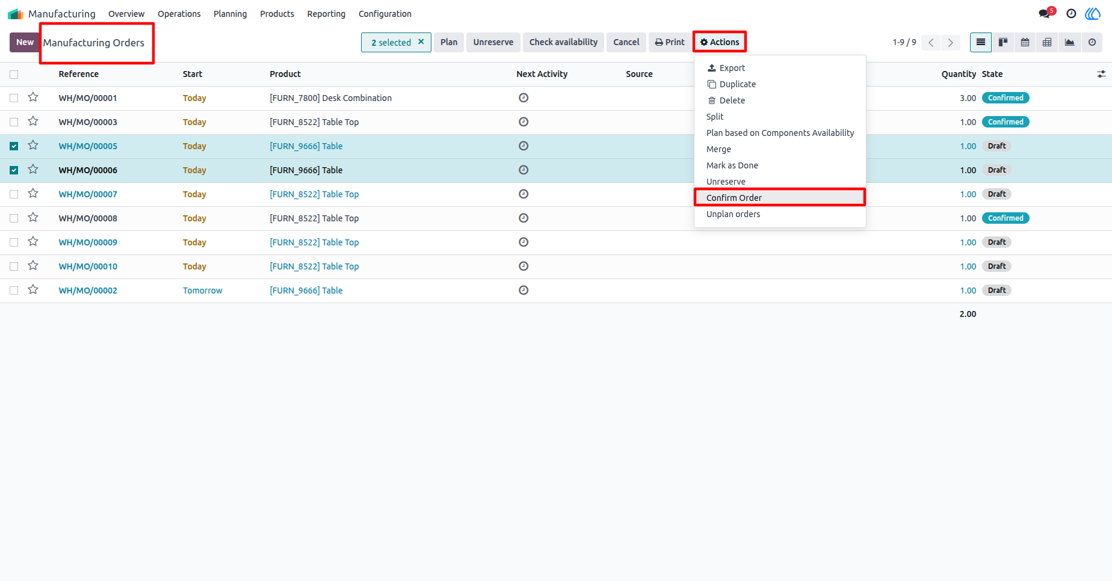
Task: Open the Reporting menu
Action: (326, 14)
